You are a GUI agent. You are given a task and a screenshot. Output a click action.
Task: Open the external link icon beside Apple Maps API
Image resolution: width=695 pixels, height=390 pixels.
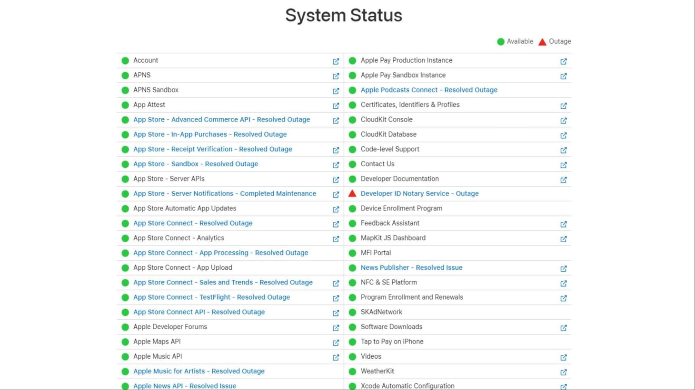tap(336, 342)
